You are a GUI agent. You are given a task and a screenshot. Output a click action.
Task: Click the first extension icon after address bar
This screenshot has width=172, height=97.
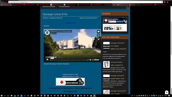coord(165,2)
